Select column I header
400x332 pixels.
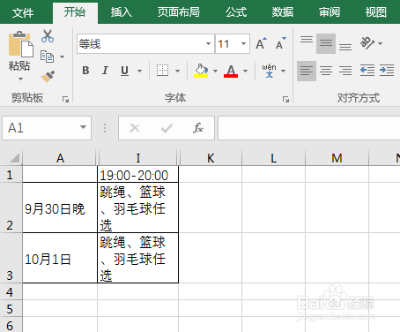(x=138, y=158)
